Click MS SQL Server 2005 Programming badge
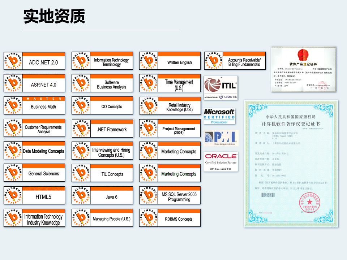Screen dimensions: 347x260 [170, 195]
